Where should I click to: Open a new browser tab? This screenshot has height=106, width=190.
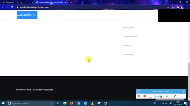click(x=71, y=2)
